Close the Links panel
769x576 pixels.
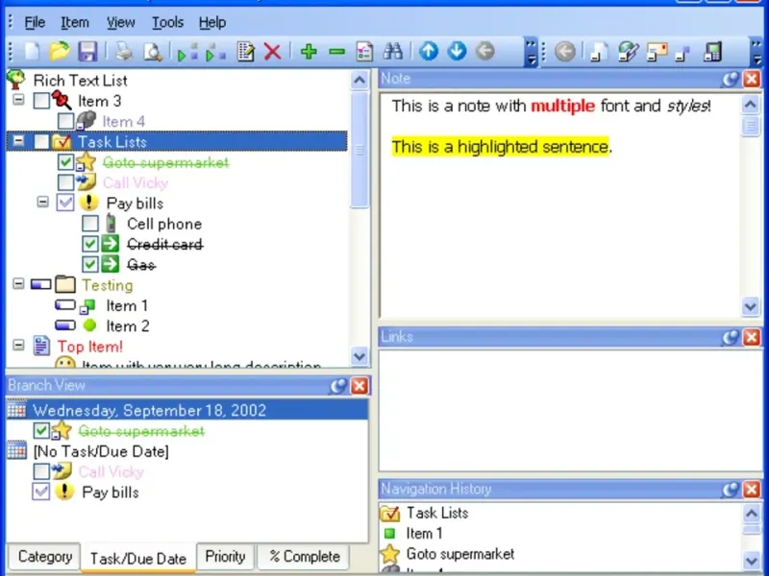(752, 337)
